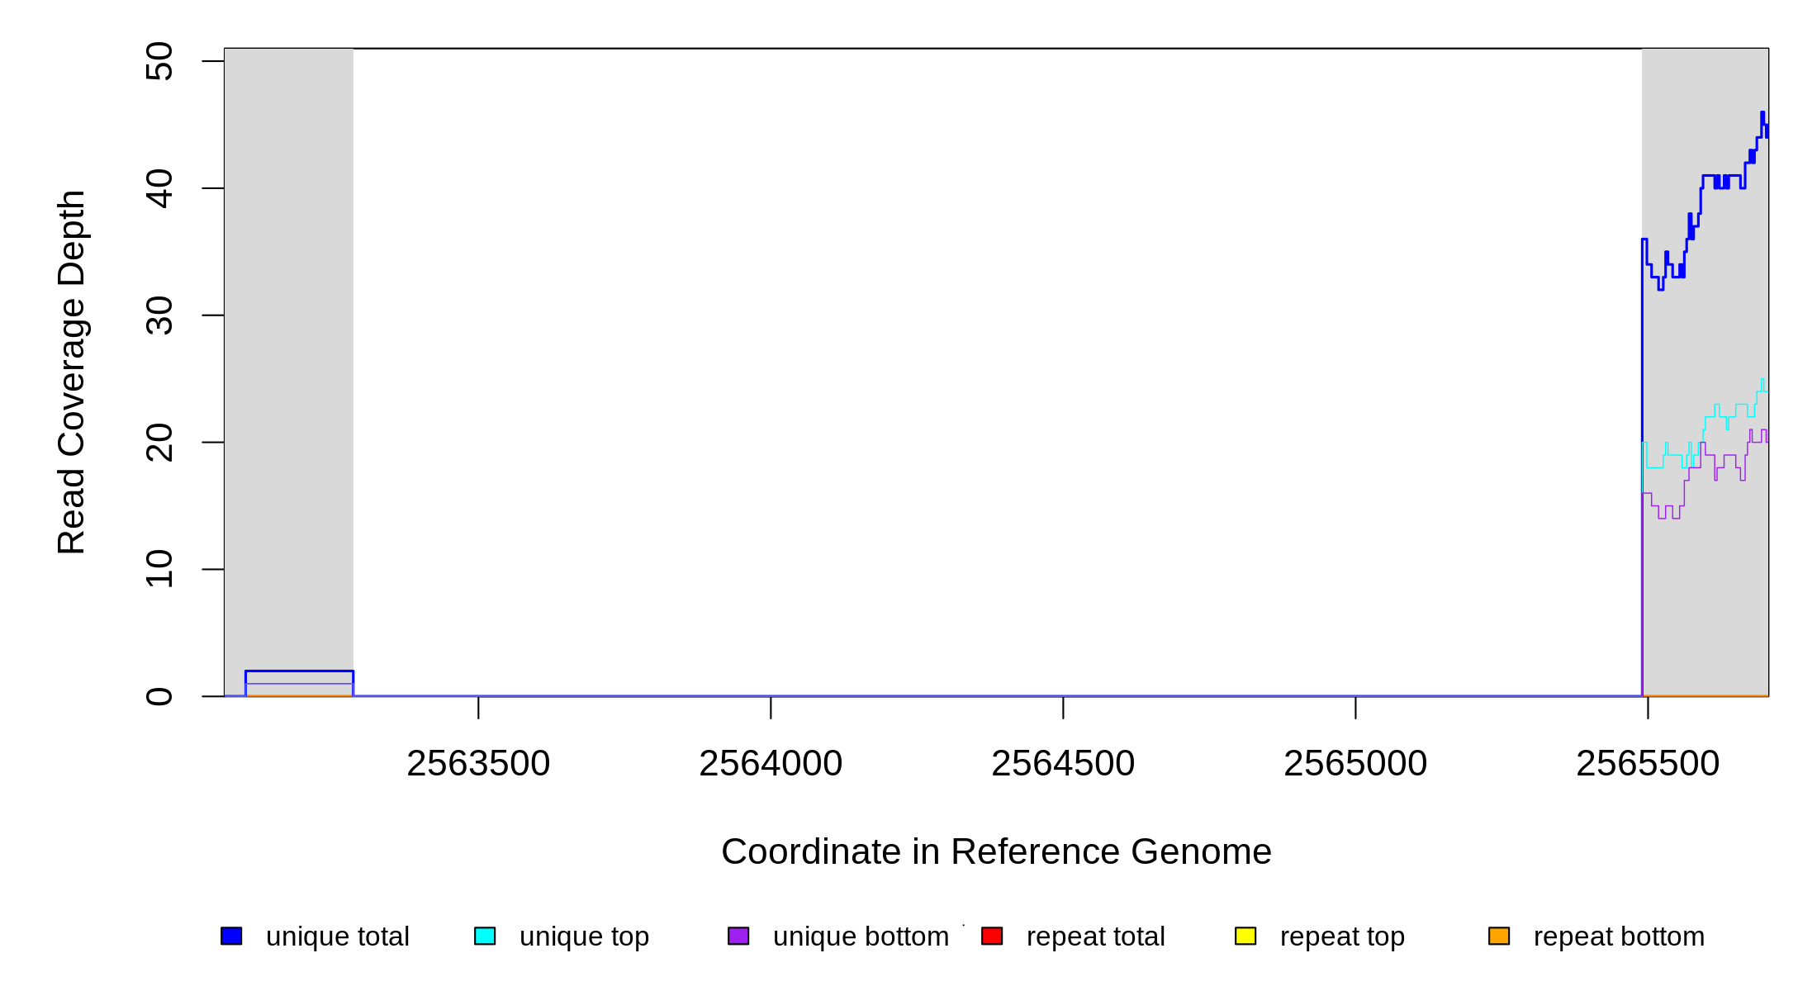Select the 'unique bottom' legend text
This screenshot has height=991, width=1817.
861,936
